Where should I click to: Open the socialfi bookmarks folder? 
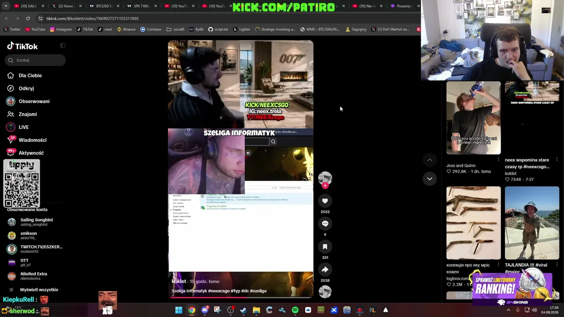tap(175, 29)
